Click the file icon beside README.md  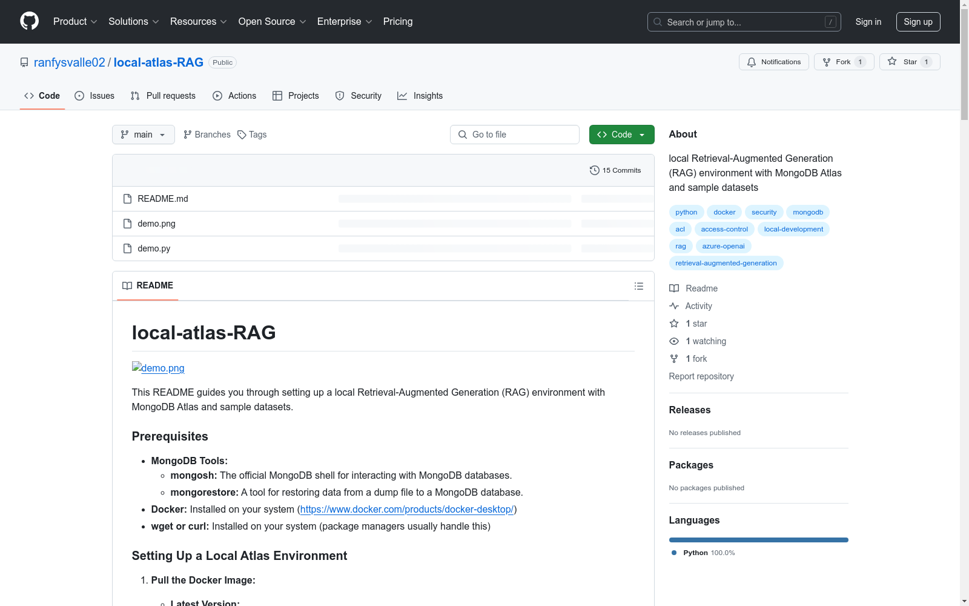pos(127,199)
